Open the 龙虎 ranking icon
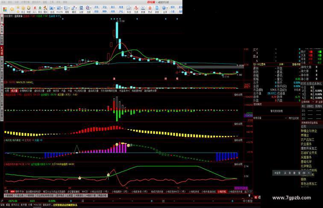The image size is (323, 208). point(136,9)
